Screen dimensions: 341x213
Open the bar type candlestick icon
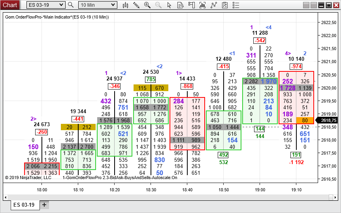click(126, 5)
